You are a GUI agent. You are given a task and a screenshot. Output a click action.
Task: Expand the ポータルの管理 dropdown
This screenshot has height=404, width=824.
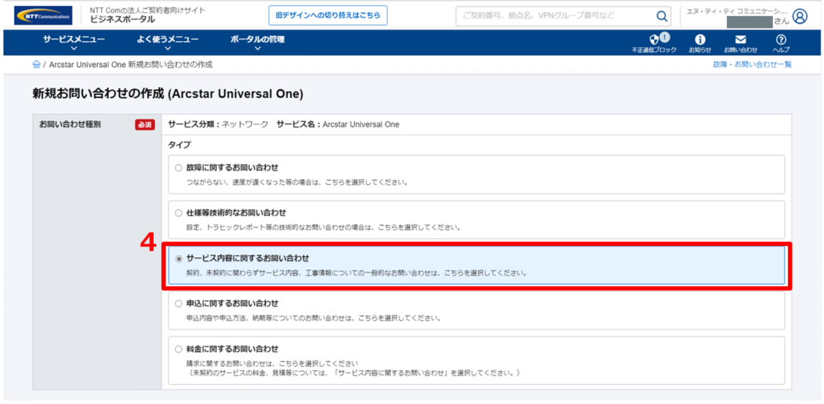tap(257, 42)
